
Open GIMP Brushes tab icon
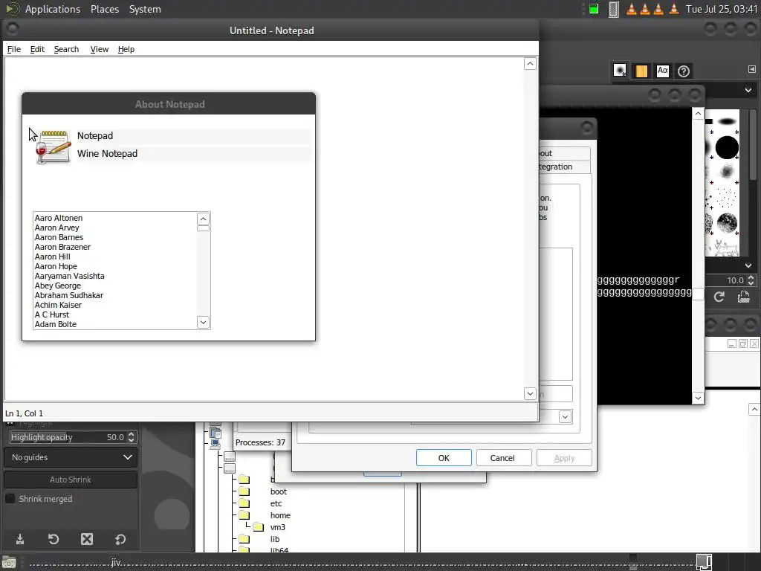(620, 71)
